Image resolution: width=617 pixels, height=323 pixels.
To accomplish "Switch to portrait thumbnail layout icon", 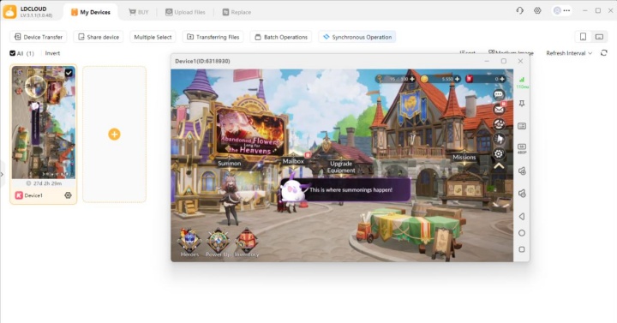I will click(584, 37).
